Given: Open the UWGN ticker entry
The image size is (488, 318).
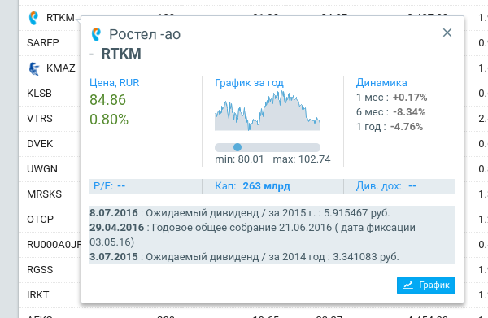Looking at the screenshot, I should pos(42,168).
